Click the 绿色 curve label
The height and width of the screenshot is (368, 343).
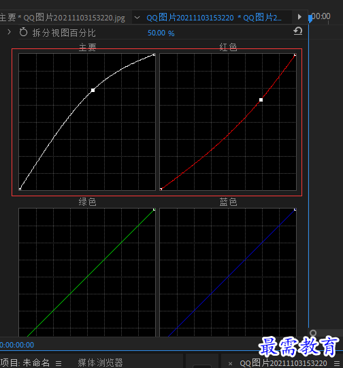pyautogui.click(x=87, y=202)
